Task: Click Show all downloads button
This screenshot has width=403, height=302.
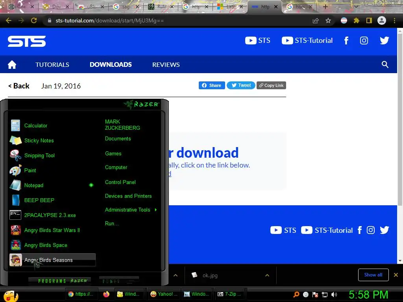Action: (373, 275)
